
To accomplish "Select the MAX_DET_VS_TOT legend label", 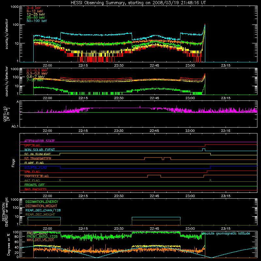I will (40, 240).
